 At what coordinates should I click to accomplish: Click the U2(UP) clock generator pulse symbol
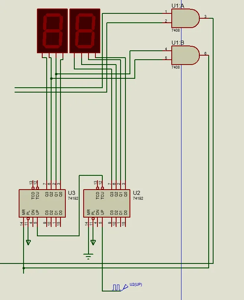(117, 287)
